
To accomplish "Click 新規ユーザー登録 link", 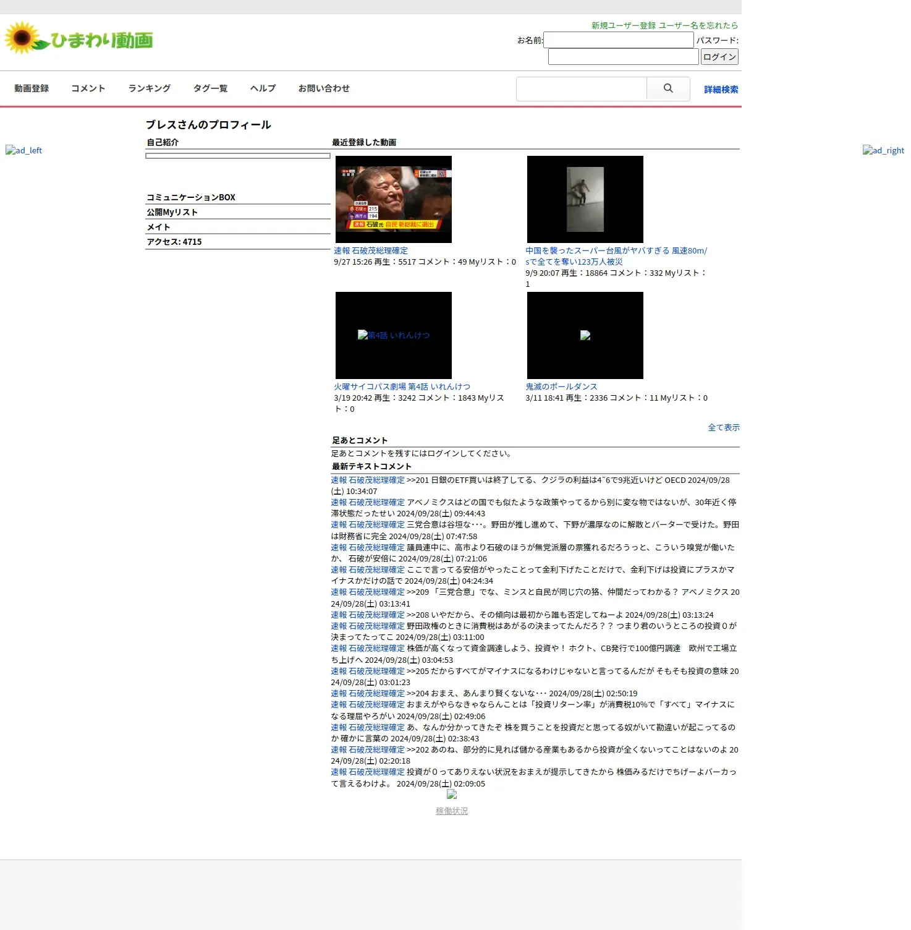I will click(624, 25).
